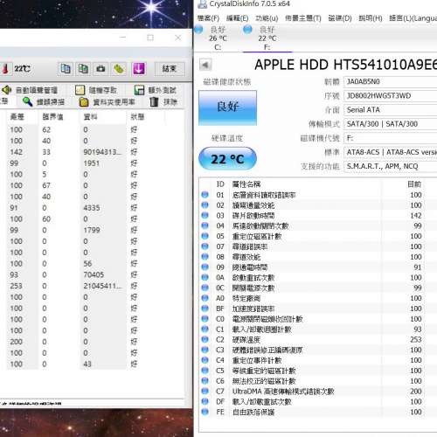
Task: Click the Serial ATA interface field
Action: coord(391,110)
